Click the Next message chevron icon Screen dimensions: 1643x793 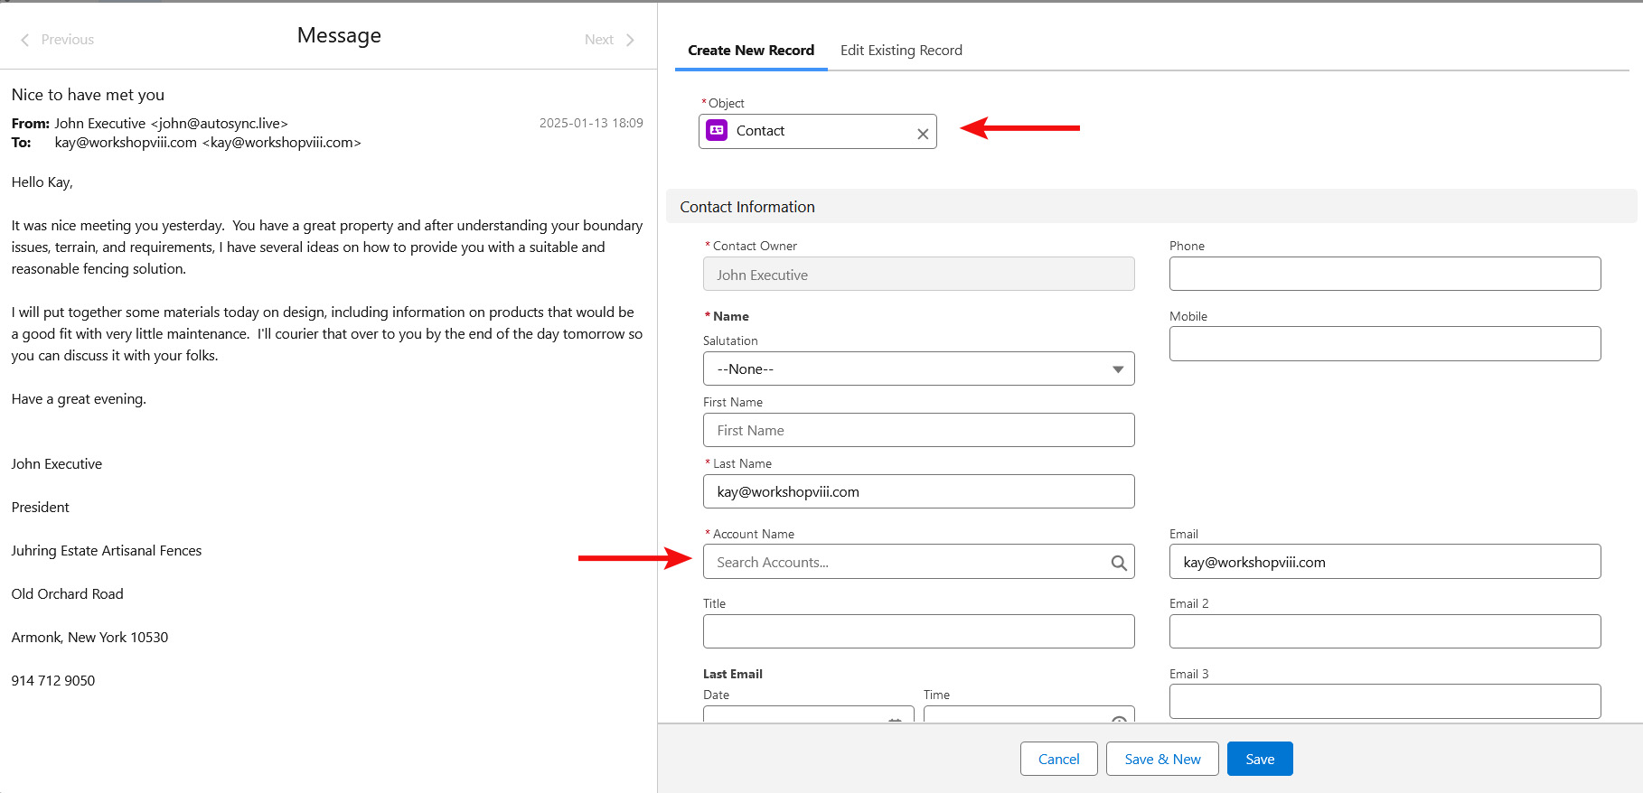[630, 40]
